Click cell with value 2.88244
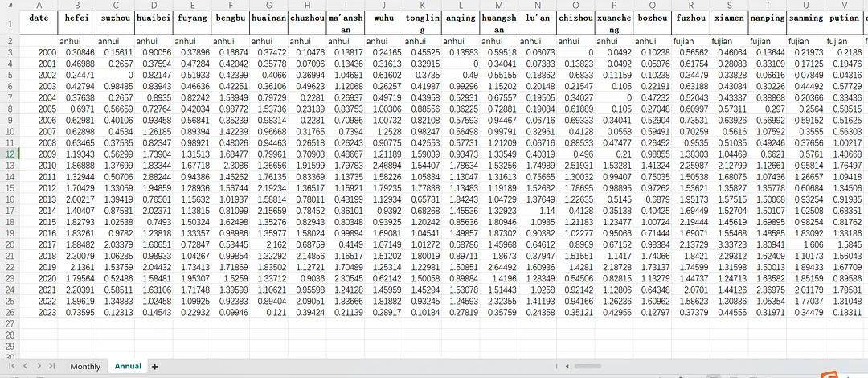 154,176
